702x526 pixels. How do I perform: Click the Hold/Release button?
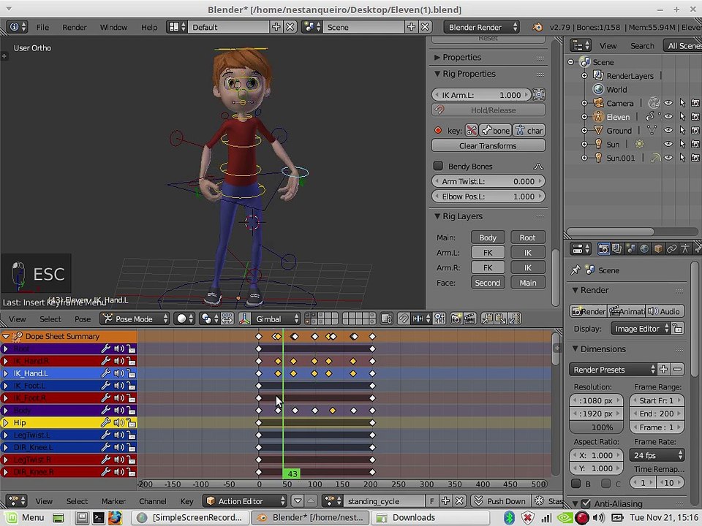tap(488, 110)
